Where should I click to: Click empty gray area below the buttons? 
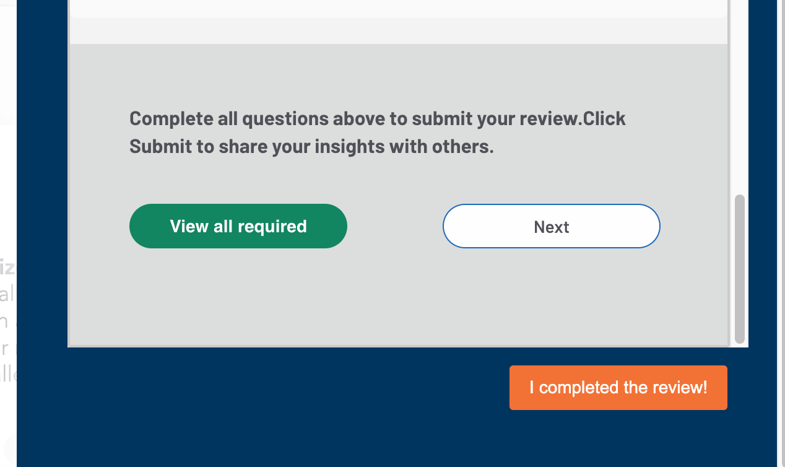(x=396, y=297)
